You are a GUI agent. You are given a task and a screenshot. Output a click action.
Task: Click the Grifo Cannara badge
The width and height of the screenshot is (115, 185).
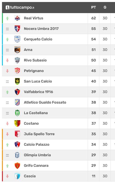coord(17,166)
